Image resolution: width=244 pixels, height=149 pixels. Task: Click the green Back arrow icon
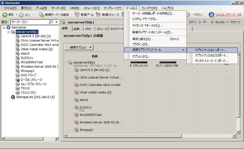tap(5, 15)
